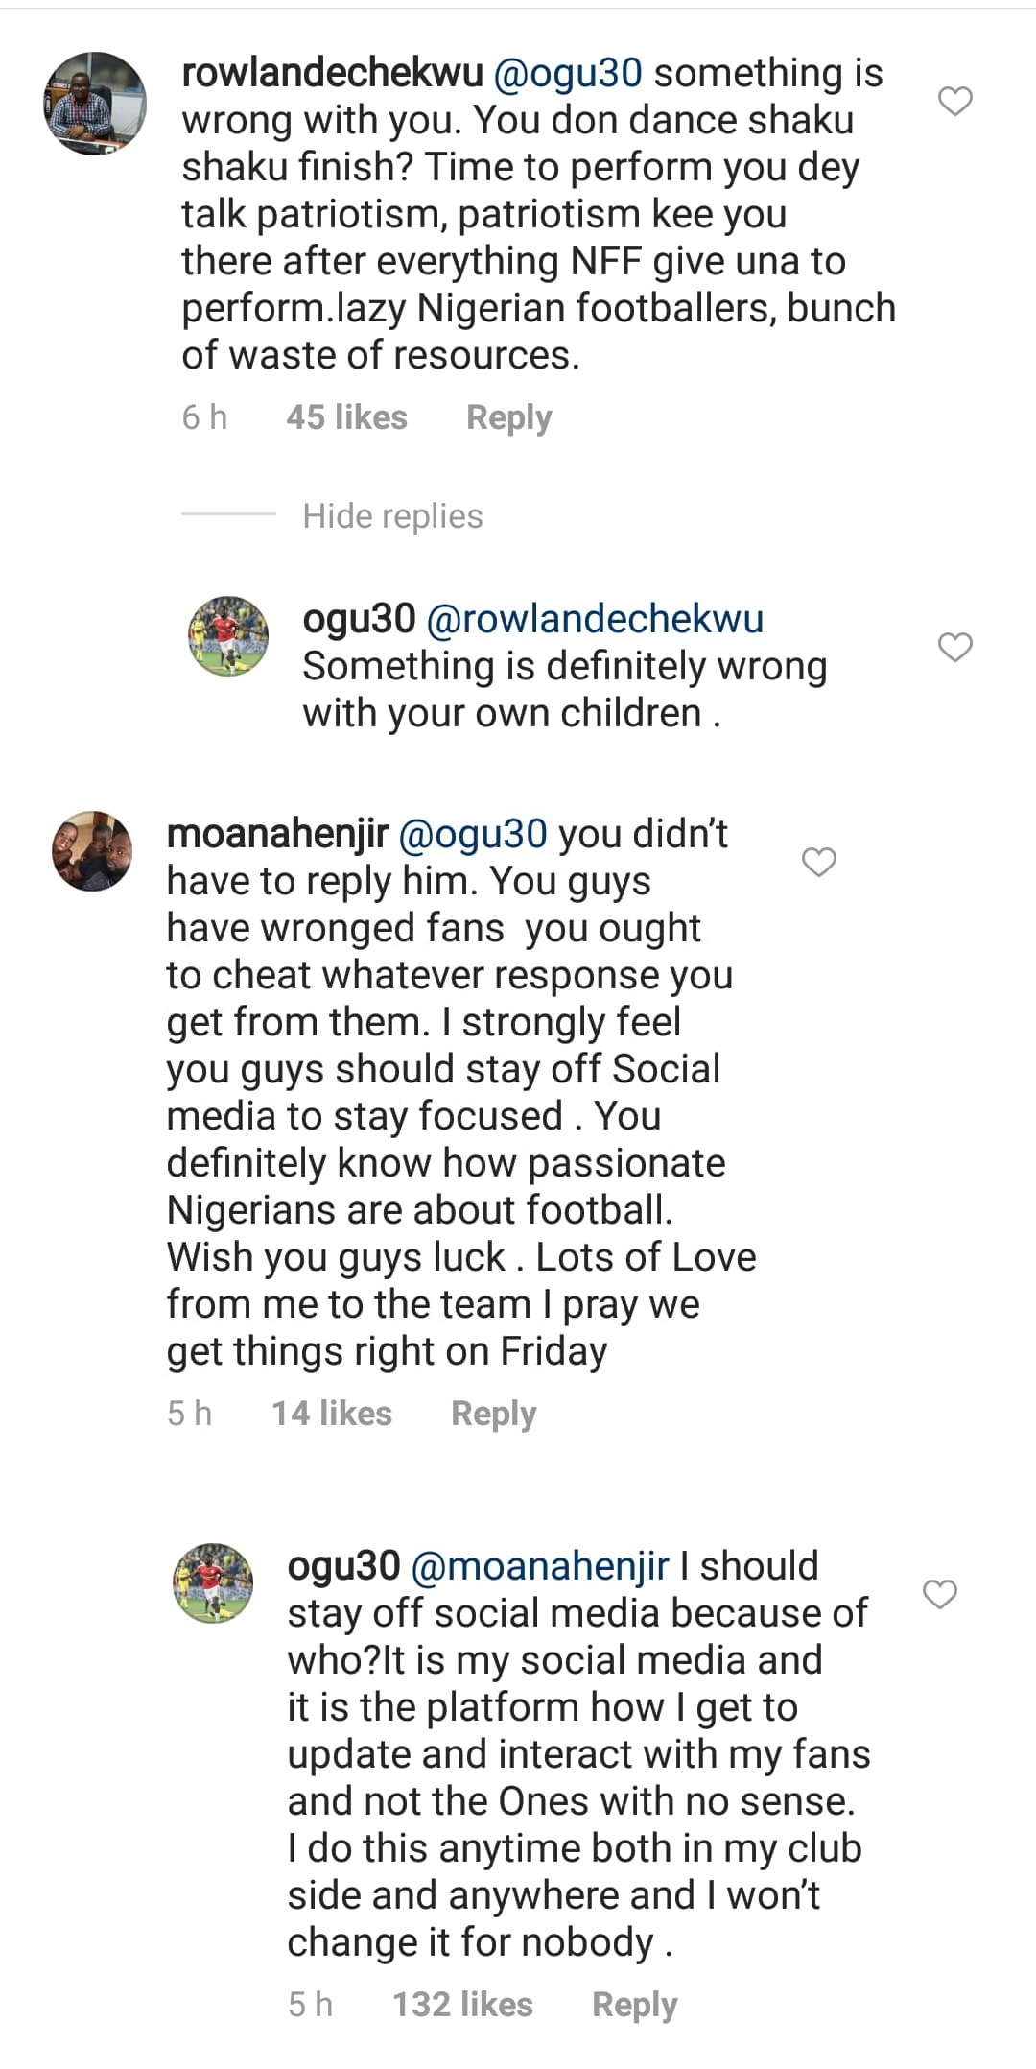Tap heart on ogu30's reply to rowlandechekwu

click(954, 648)
